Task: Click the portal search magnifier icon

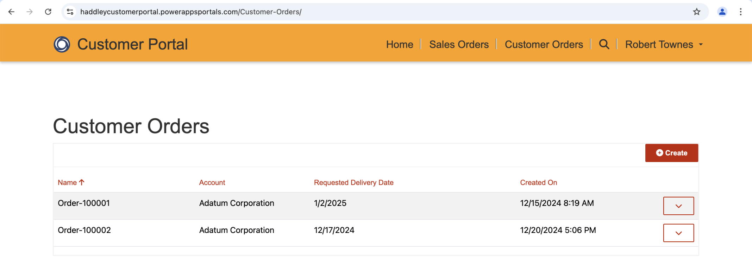Action: click(x=604, y=44)
